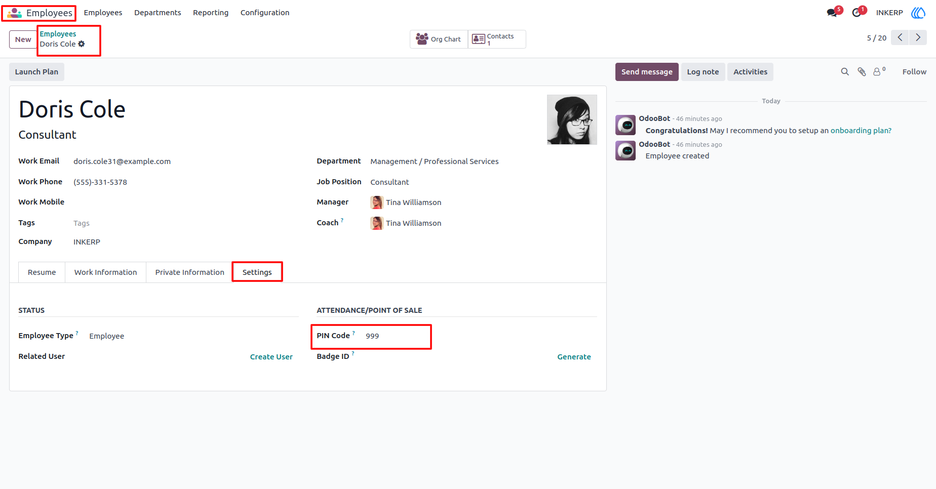Open the conversations chat icon

[832, 13]
